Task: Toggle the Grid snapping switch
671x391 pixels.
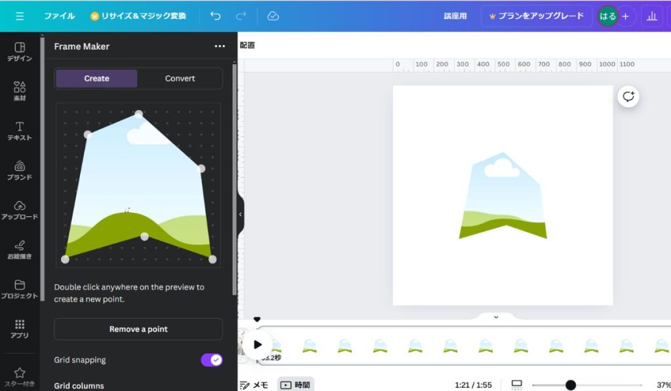Action: click(211, 360)
